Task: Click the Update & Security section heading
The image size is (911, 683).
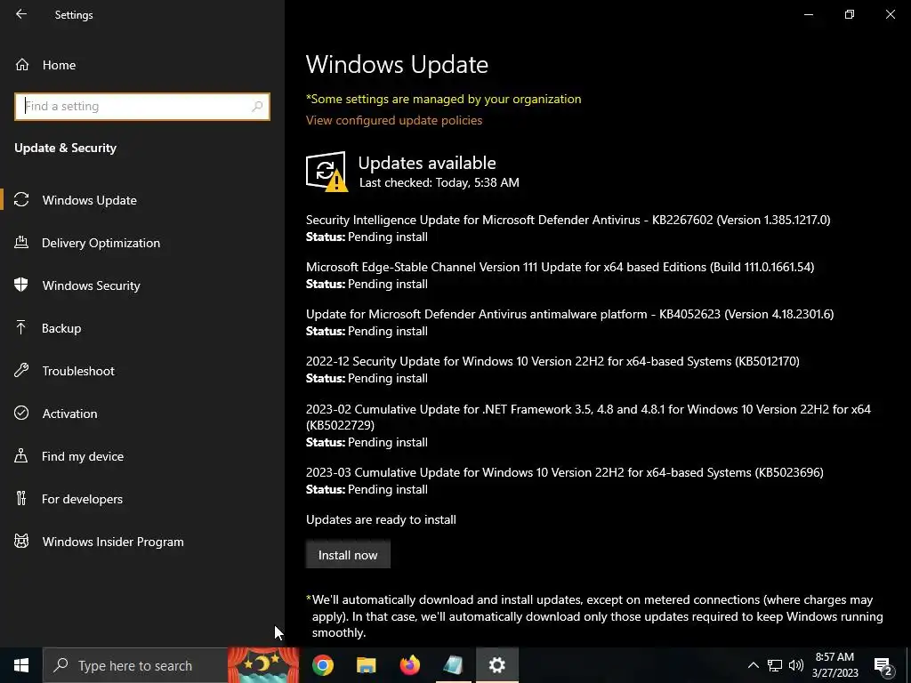Action: [65, 148]
